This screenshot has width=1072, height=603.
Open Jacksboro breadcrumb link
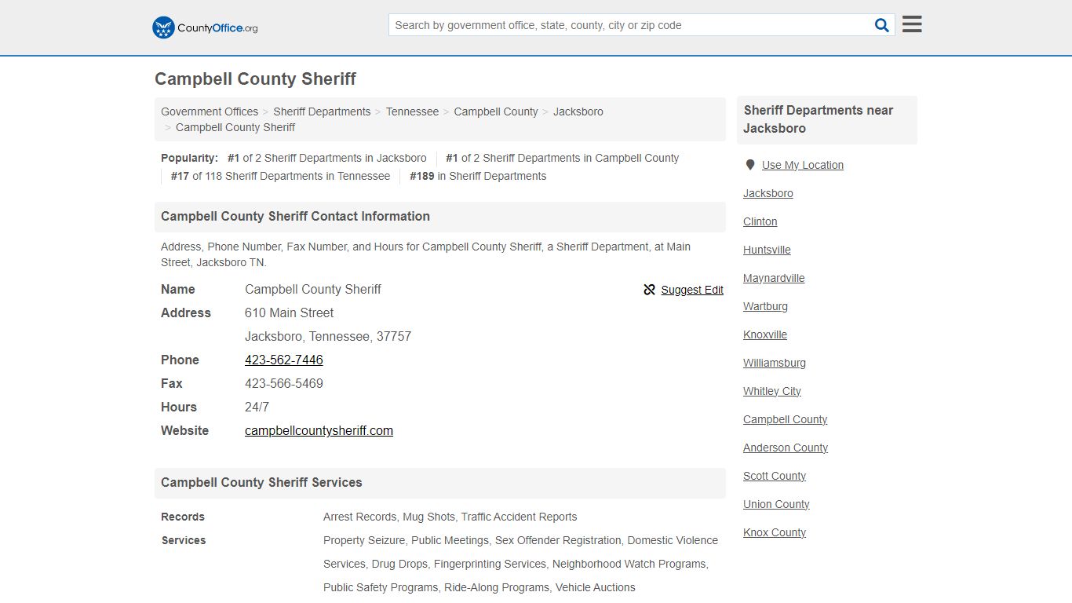[x=578, y=111]
